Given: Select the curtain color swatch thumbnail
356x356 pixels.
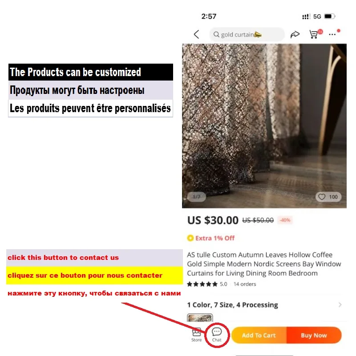Looking at the screenshot, I should pyautogui.click(x=200, y=318).
